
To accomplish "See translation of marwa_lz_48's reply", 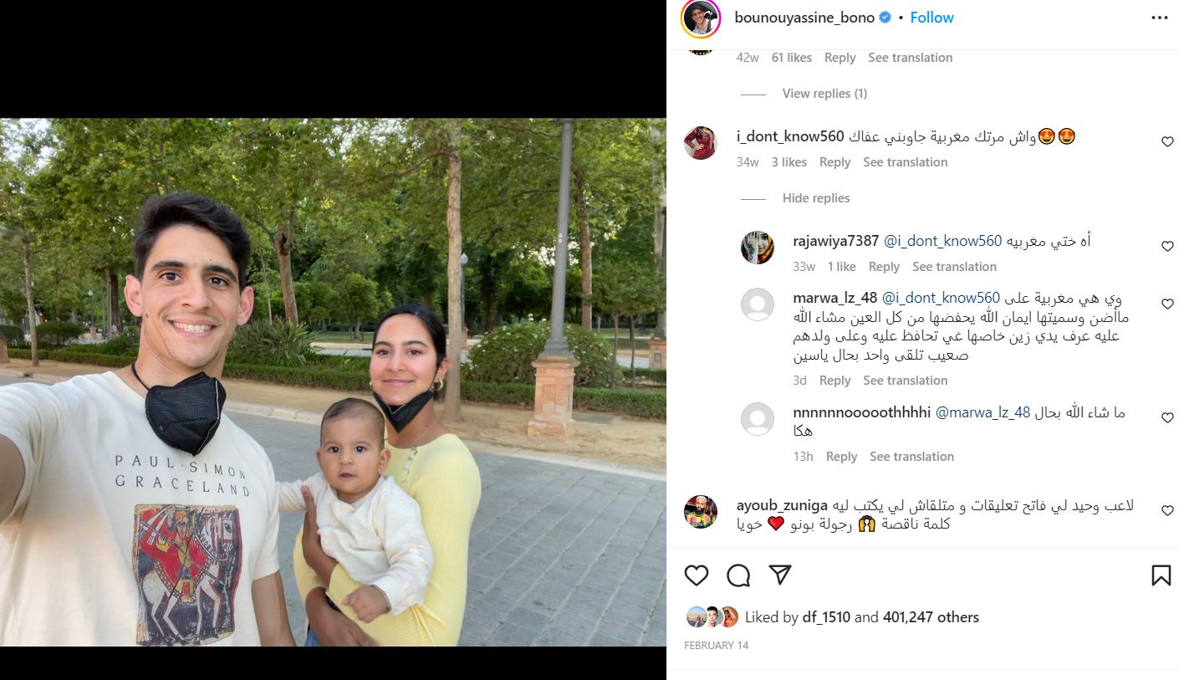I will 905,381.
